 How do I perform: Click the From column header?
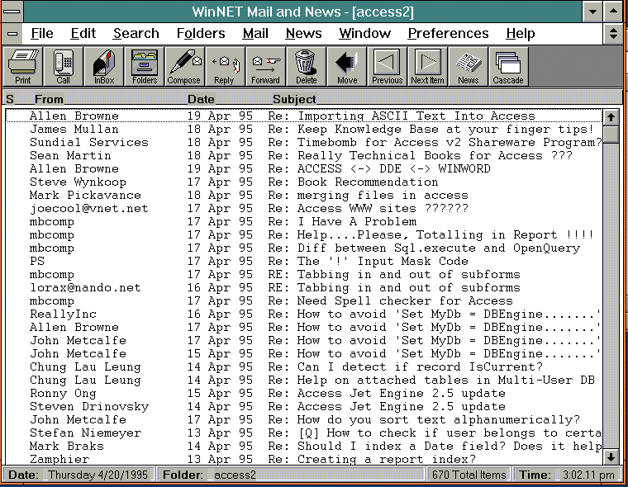click(x=49, y=99)
